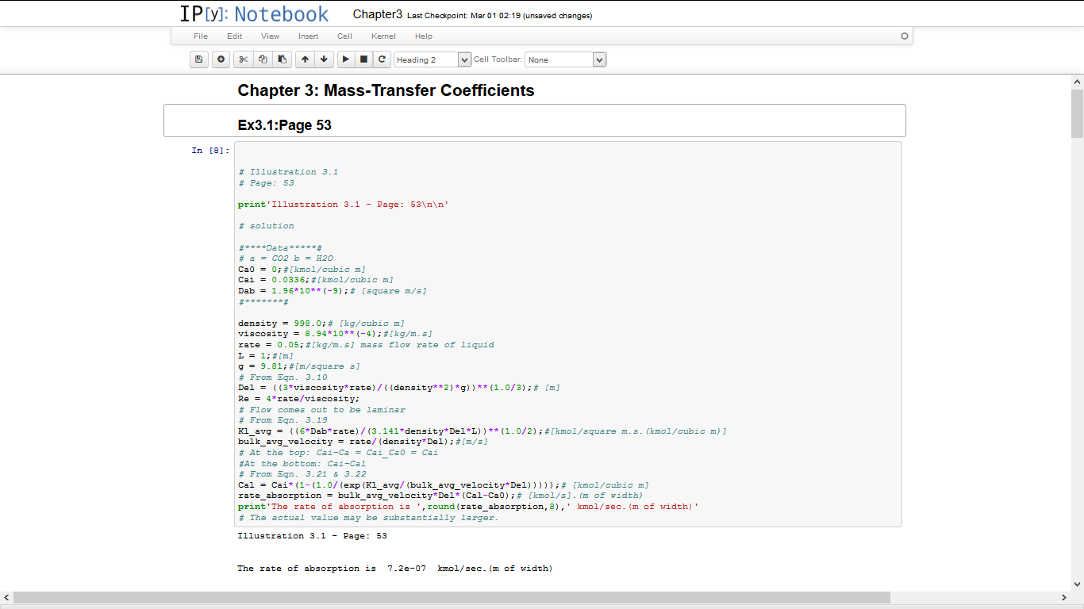Paste cell using the clipboard icon

coord(282,59)
